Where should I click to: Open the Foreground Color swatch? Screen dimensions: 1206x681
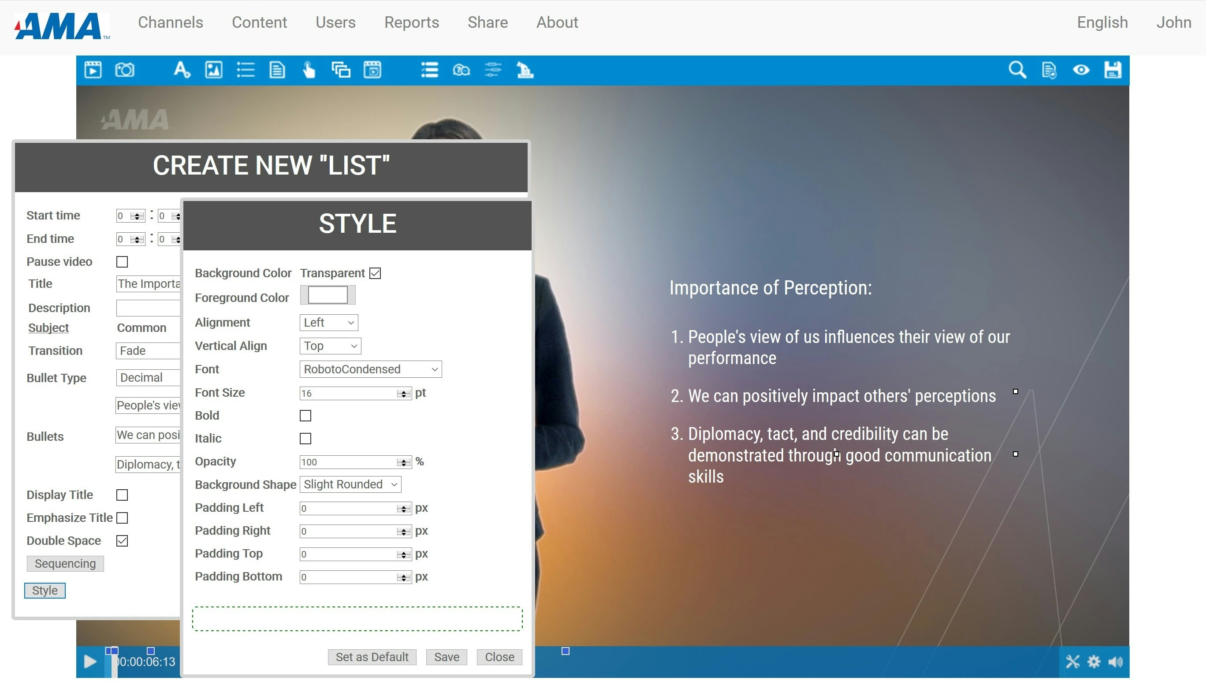[x=328, y=296]
